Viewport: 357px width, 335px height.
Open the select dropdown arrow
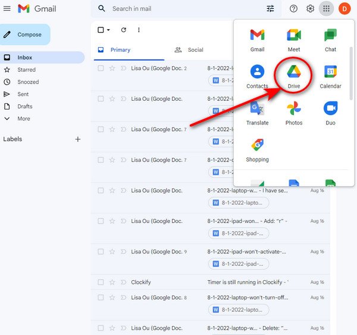pyautogui.click(x=108, y=30)
